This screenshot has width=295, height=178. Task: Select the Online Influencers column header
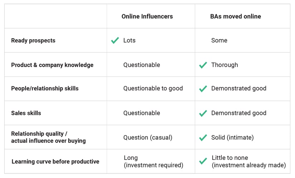pos(147,16)
